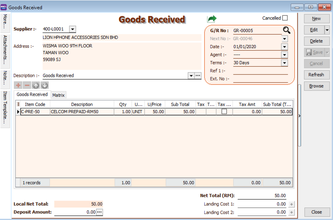Screen dimensions: 333x220
Task: Click the minus delete row icon
Action: tap(27, 85)
